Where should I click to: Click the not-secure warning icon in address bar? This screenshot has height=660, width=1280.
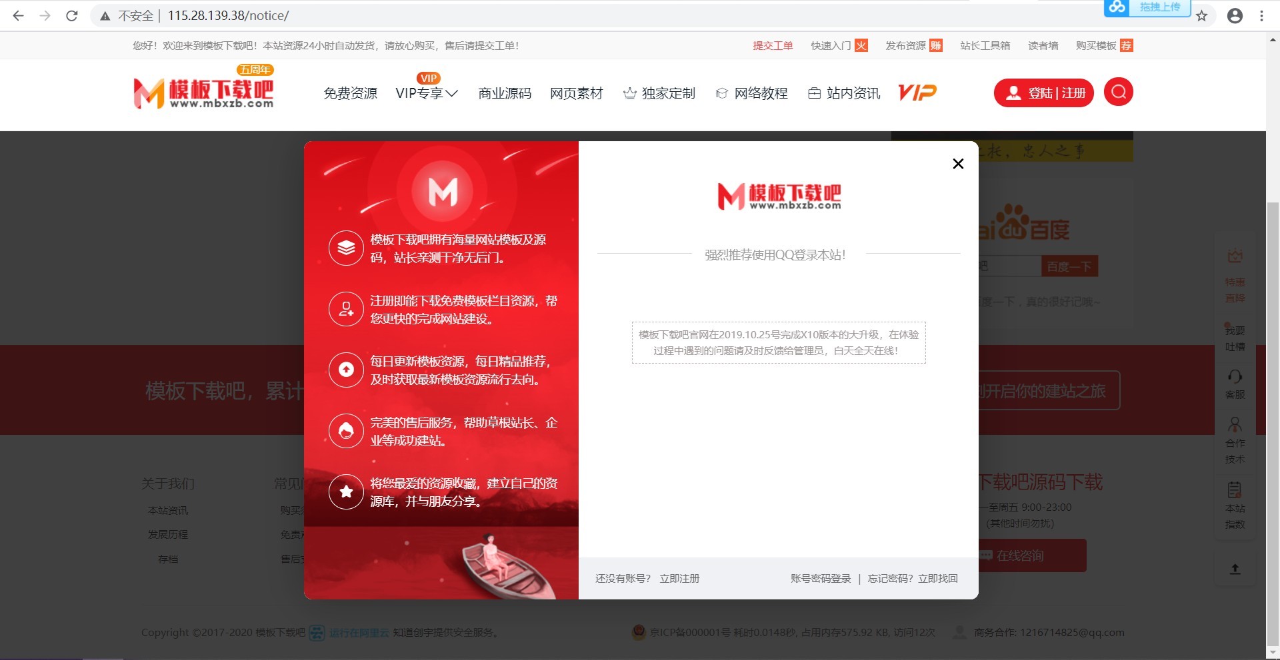[105, 15]
